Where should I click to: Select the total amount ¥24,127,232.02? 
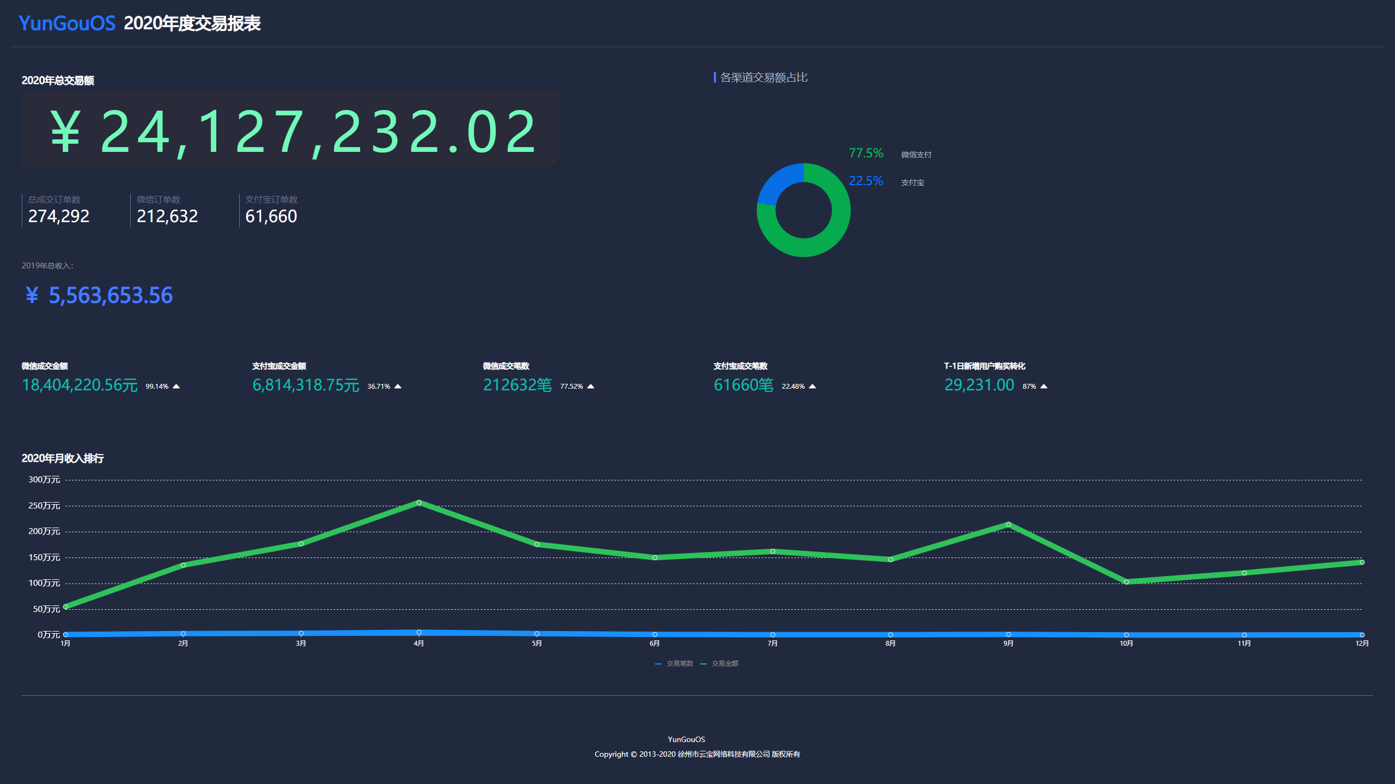click(293, 131)
